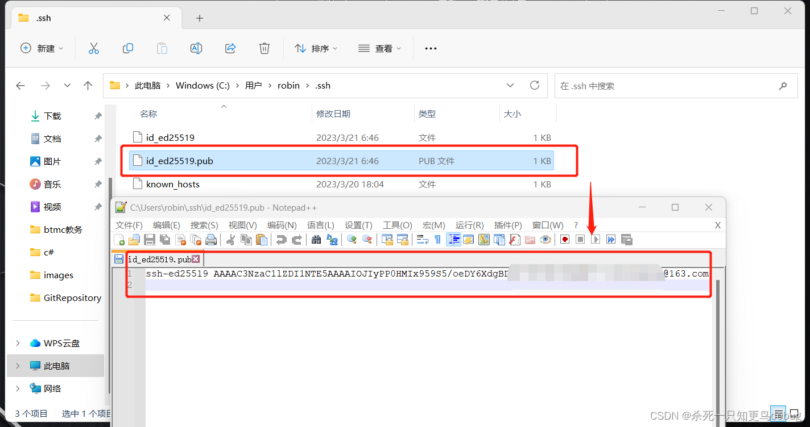Image resolution: width=810 pixels, height=427 pixels.
Task: Expand the address bar history dropdown
Action: [x=510, y=85]
